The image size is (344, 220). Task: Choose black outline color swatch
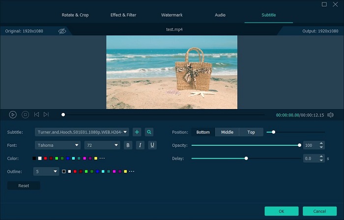[63, 171]
